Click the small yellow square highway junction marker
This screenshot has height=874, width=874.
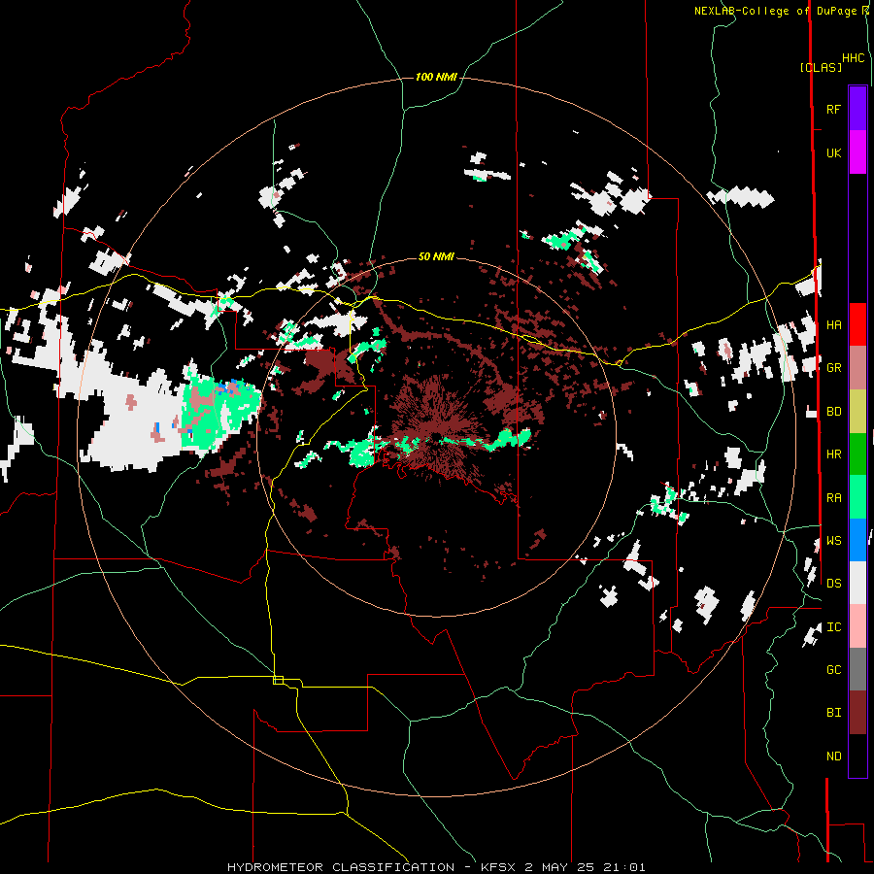(x=278, y=680)
